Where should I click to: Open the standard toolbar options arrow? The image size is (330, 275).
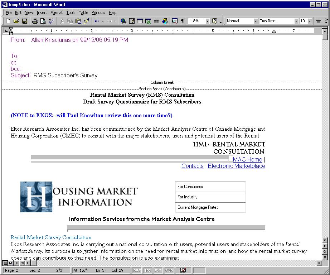pyautogui.click(x=220, y=22)
